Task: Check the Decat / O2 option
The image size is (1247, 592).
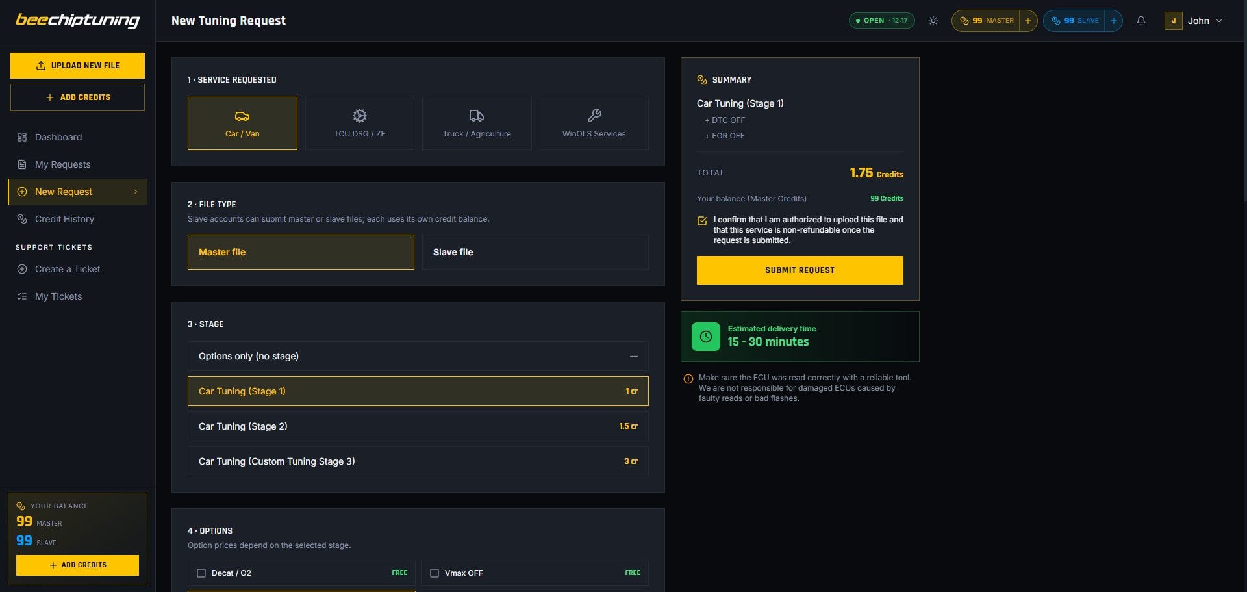Action: (x=201, y=573)
